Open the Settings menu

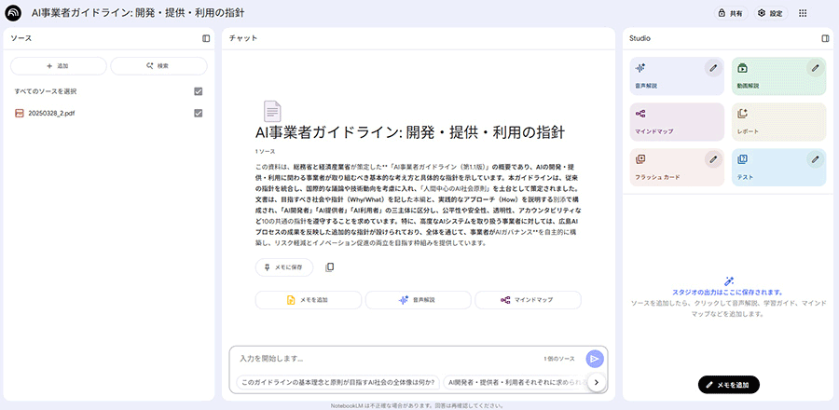[x=770, y=13]
